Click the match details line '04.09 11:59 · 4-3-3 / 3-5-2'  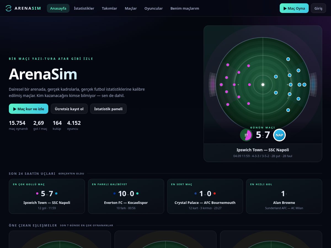point(263,156)
